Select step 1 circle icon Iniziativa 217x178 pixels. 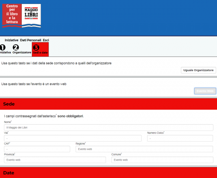coord(2,47)
